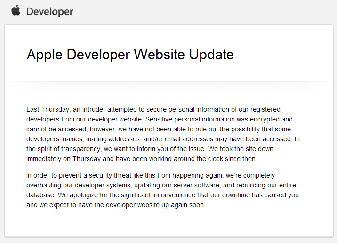Open the Developer header link
The width and height of the screenshot is (337, 243).
point(49,12)
